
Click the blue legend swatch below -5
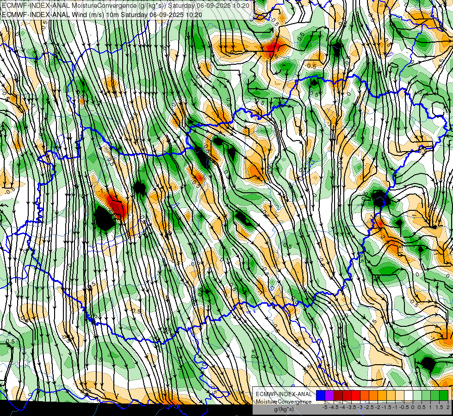tap(321, 395)
